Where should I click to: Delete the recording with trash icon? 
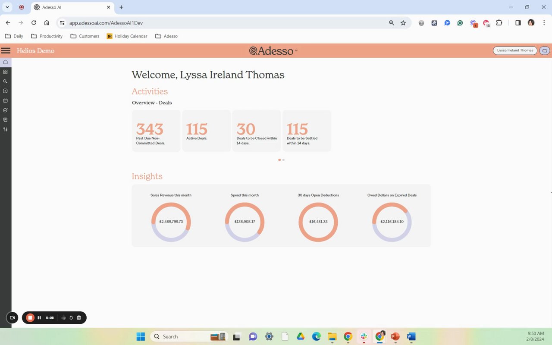[79, 318]
